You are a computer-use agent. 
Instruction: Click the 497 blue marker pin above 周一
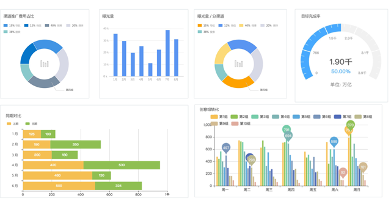tap(226, 148)
